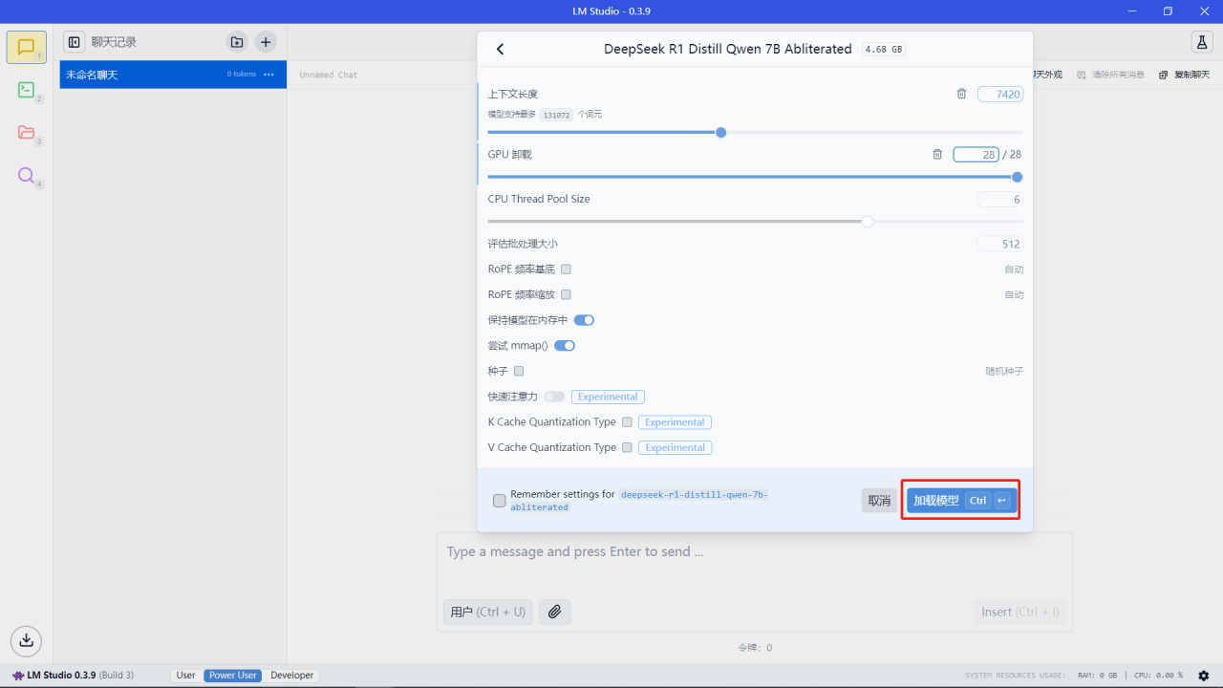Open the flask experimental settings panel
This screenshot has height=688, width=1223.
pyautogui.click(x=1201, y=42)
